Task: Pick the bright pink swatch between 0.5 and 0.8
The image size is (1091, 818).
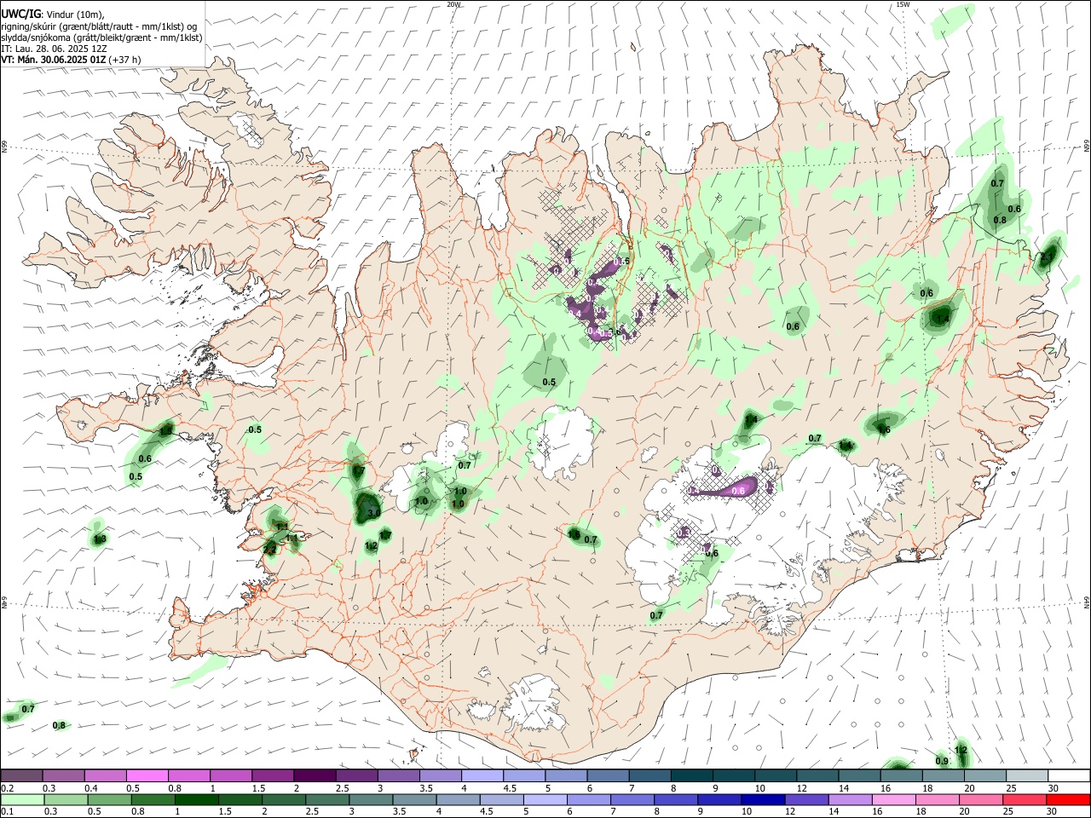Action: [x=147, y=776]
